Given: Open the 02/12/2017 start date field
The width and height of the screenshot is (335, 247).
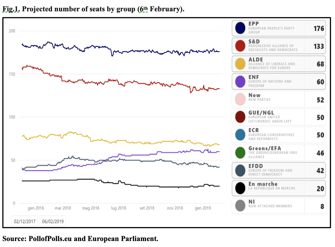Looking at the screenshot, I should coord(24,221).
